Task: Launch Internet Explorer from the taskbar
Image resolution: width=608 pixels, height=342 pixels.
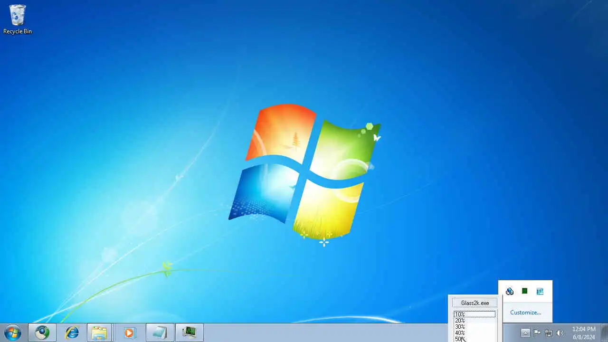Action: 72,332
